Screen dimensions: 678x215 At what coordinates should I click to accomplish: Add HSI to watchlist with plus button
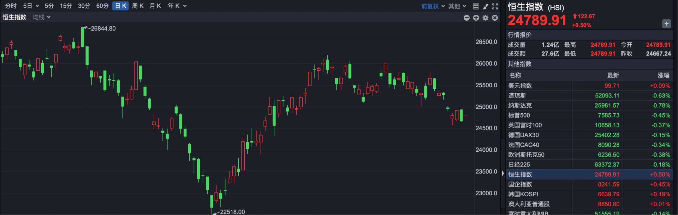pyautogui.click(x=666, y=24)
